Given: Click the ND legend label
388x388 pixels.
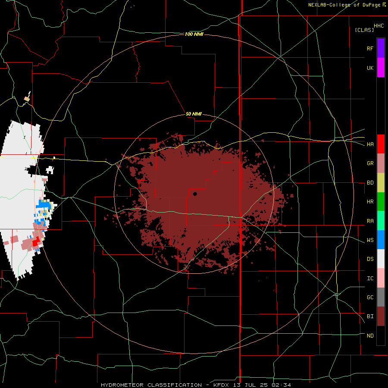Looking at the screenshot, I should click(370, 336).
